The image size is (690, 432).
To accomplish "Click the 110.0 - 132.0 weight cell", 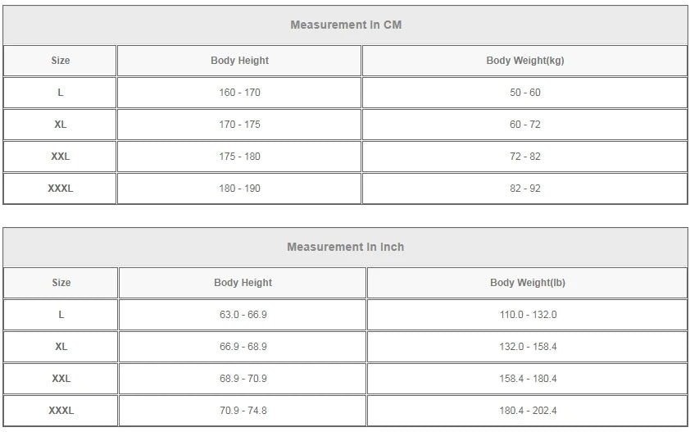I will 528,315.
